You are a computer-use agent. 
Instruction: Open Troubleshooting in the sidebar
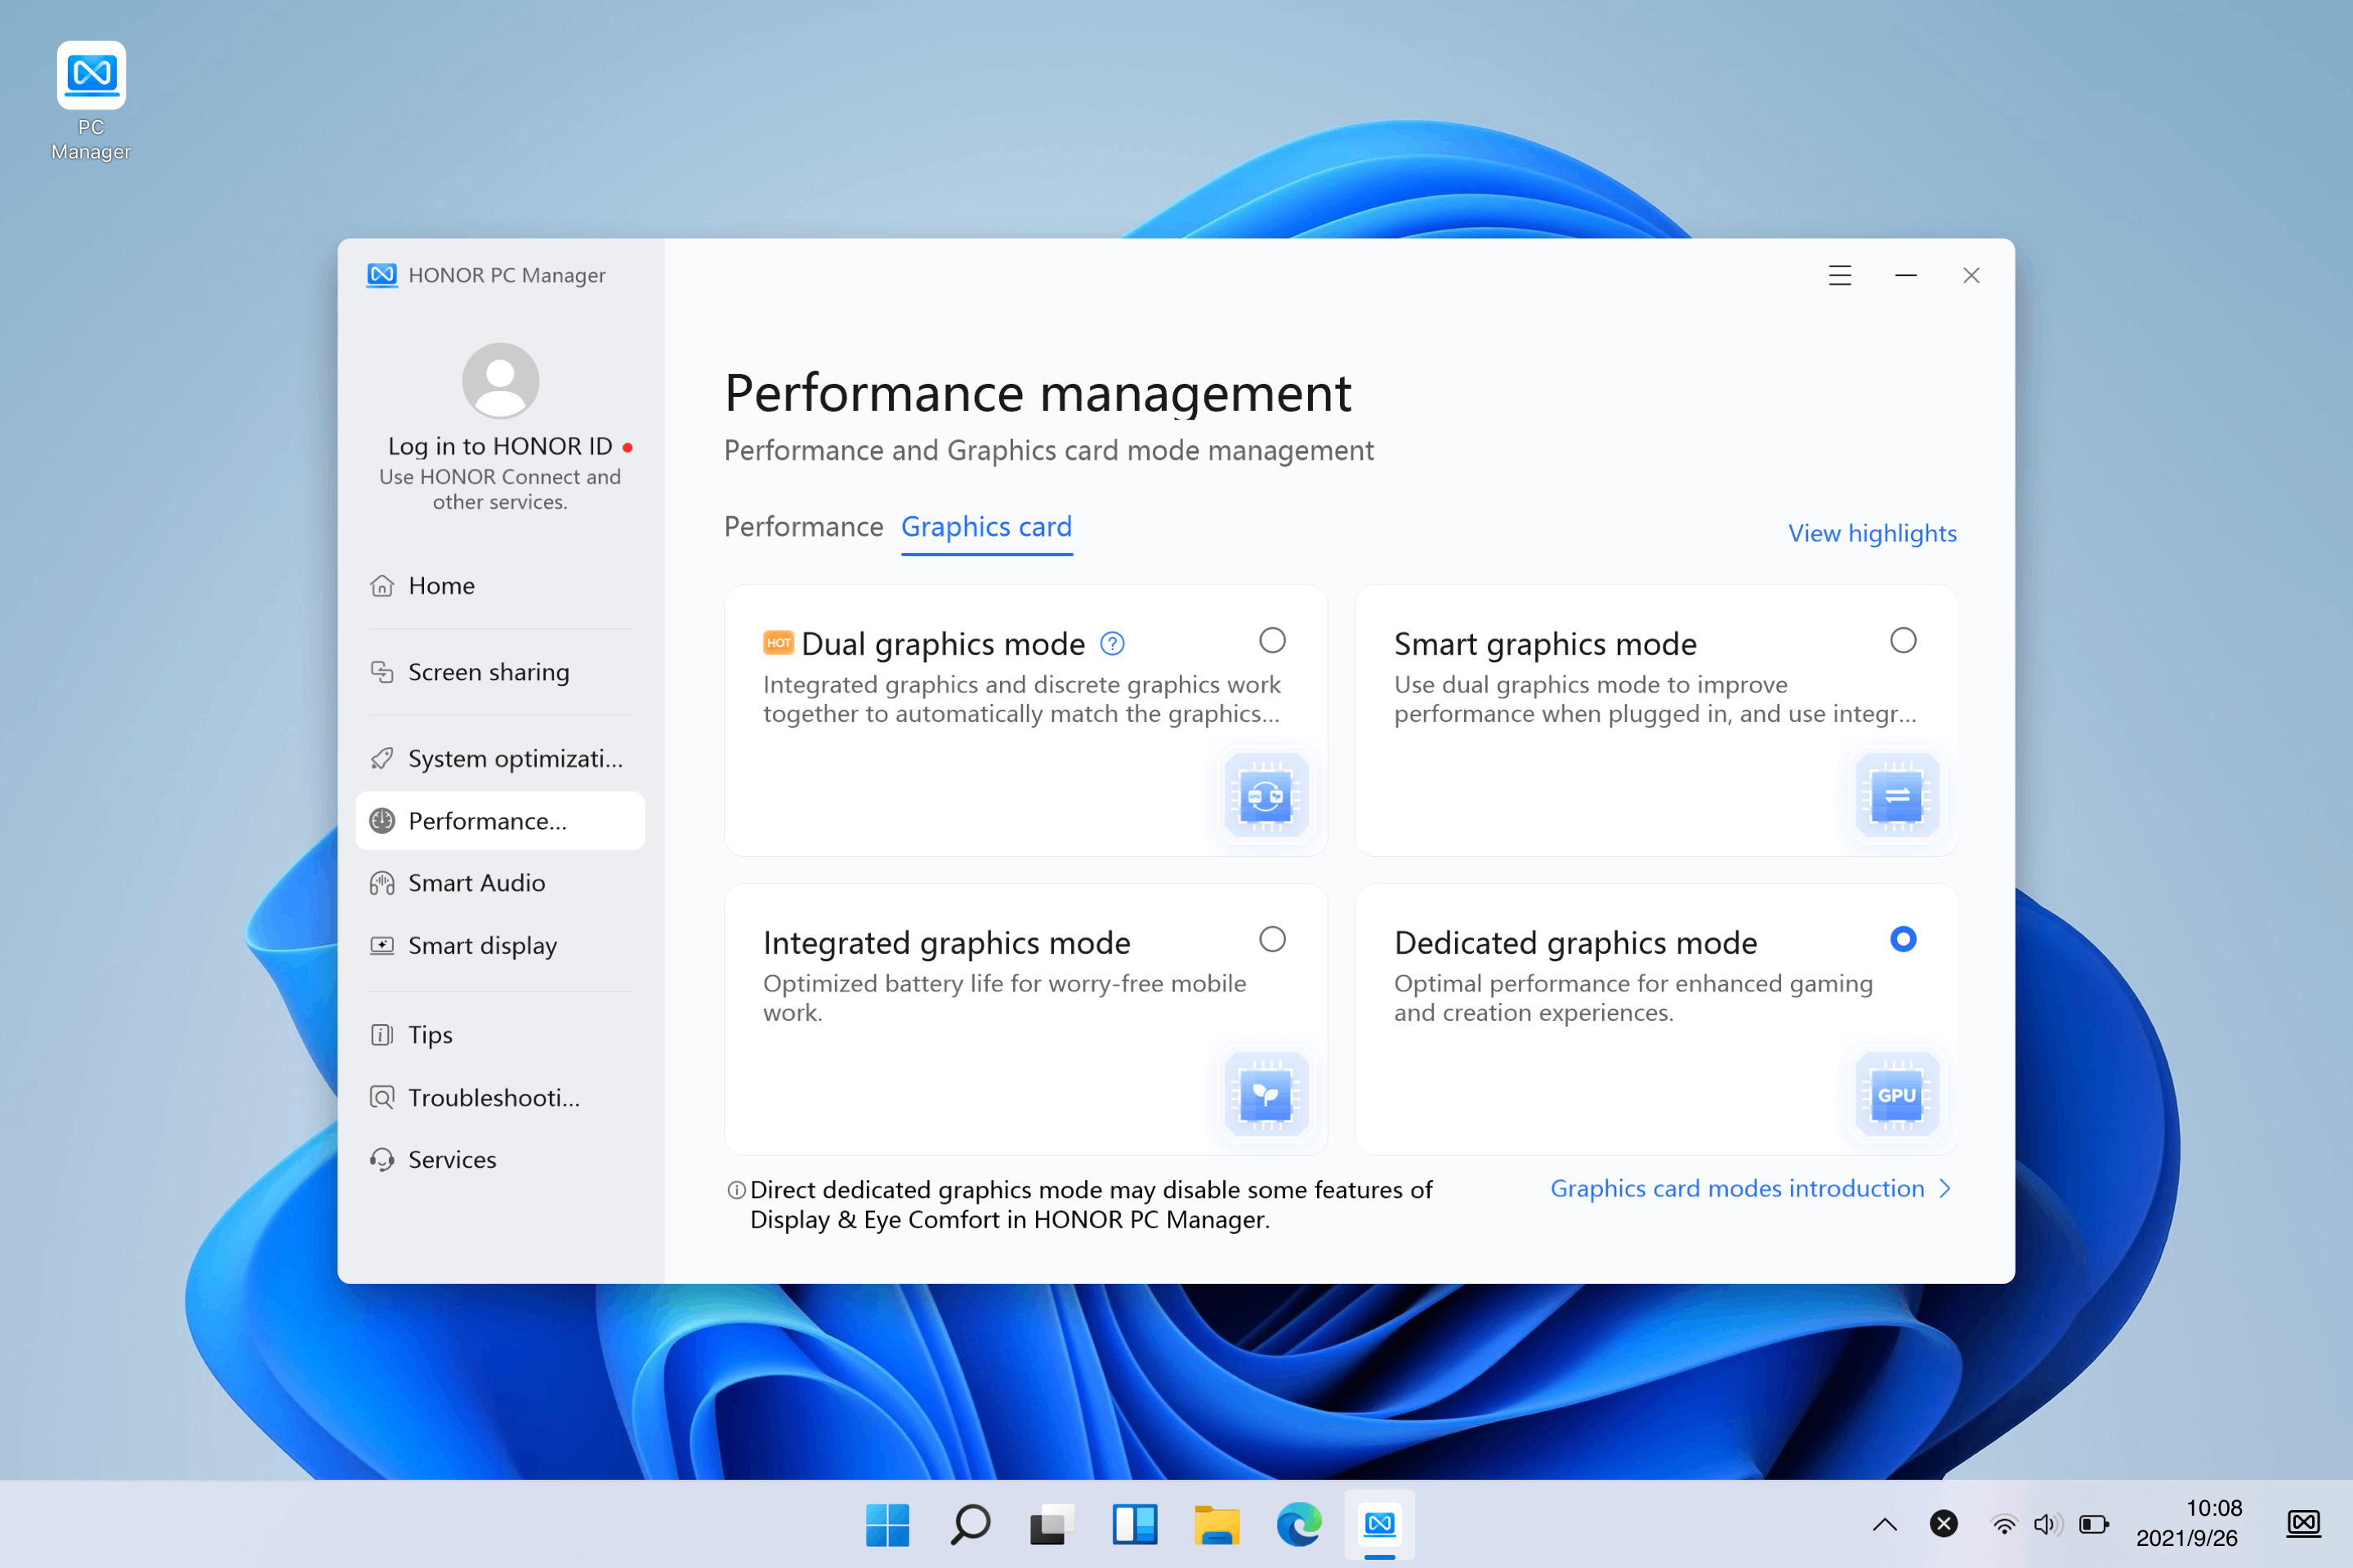[500, 1098]
